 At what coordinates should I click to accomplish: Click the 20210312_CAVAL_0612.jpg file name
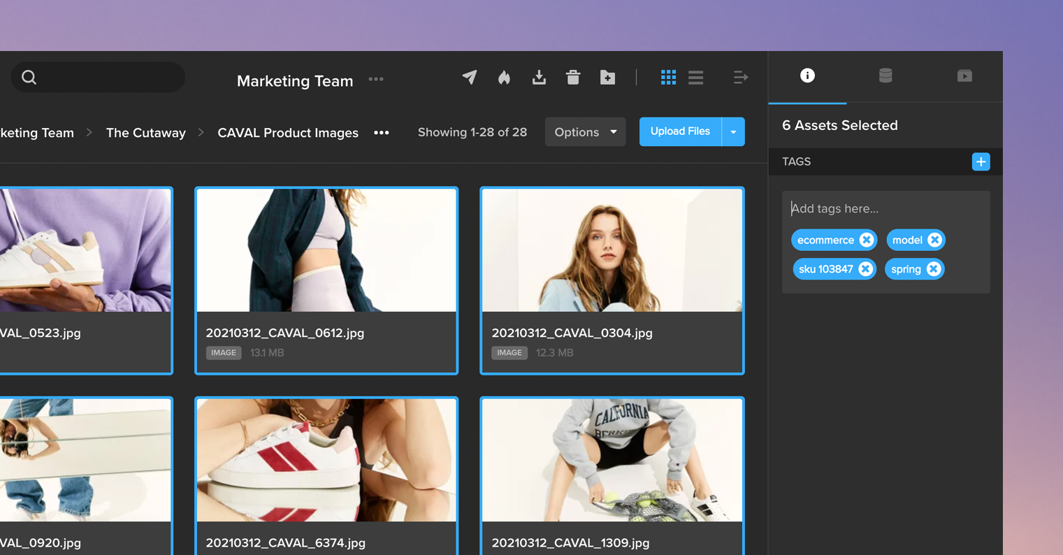coord(285,333)
